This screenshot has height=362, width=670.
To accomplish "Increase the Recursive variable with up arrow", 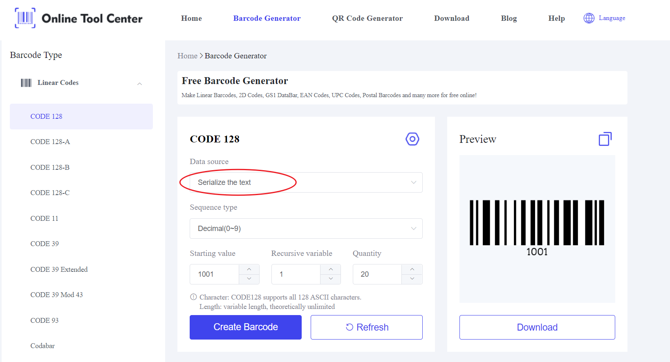I will coord(331,269).
